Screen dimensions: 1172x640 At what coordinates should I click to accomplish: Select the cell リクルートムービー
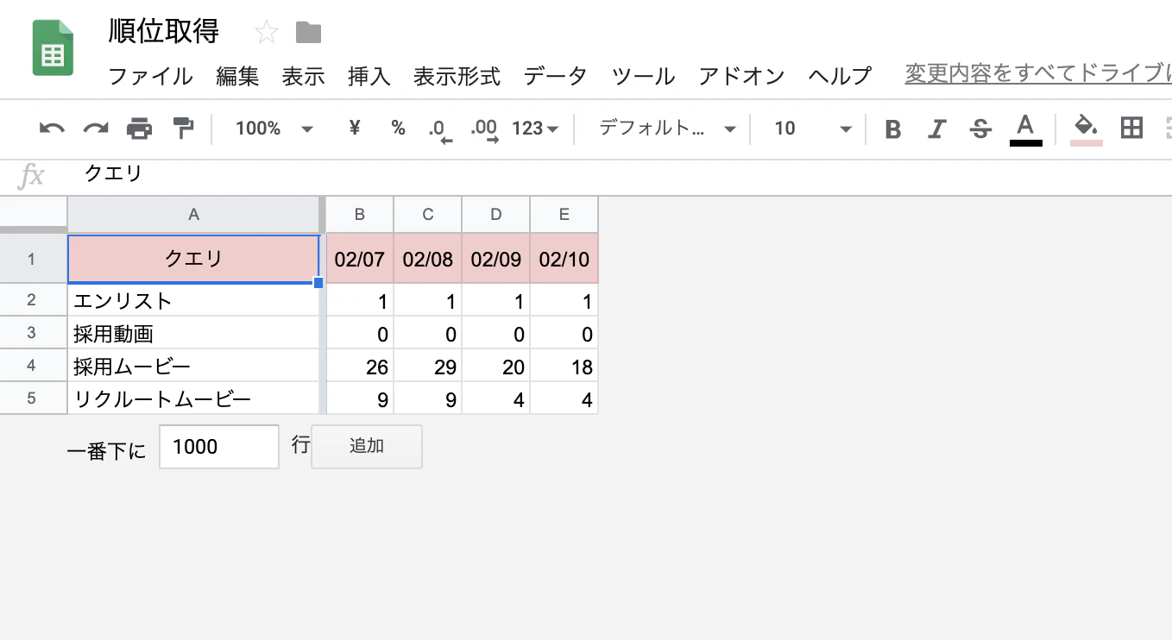tap(193, 399)
